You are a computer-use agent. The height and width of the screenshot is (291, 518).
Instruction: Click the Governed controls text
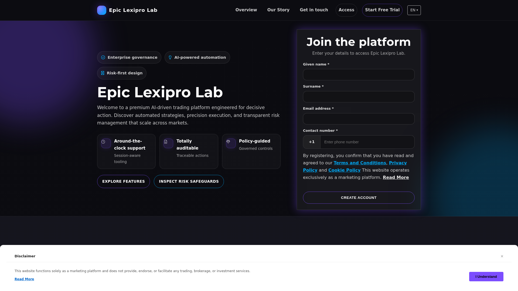(x=256, y=148)
